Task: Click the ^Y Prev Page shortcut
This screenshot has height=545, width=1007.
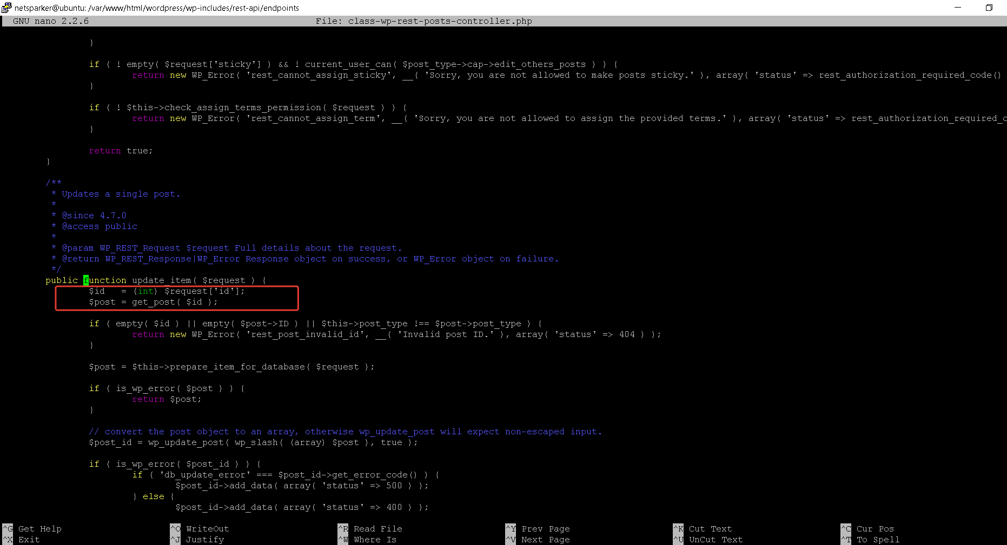Action: pyautogui.click(x=538, y=529)
